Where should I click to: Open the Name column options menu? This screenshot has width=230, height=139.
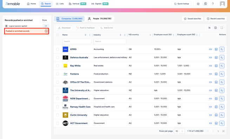click(90, 35)
